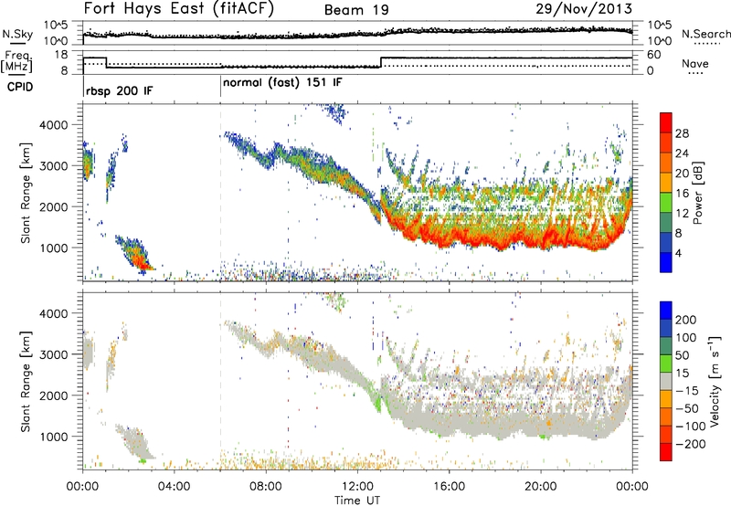The image size is (731, 506).
Task: Click the 'Freq. [MHz]' axis label
Action: pyautogui.click(x=17, y=62)
